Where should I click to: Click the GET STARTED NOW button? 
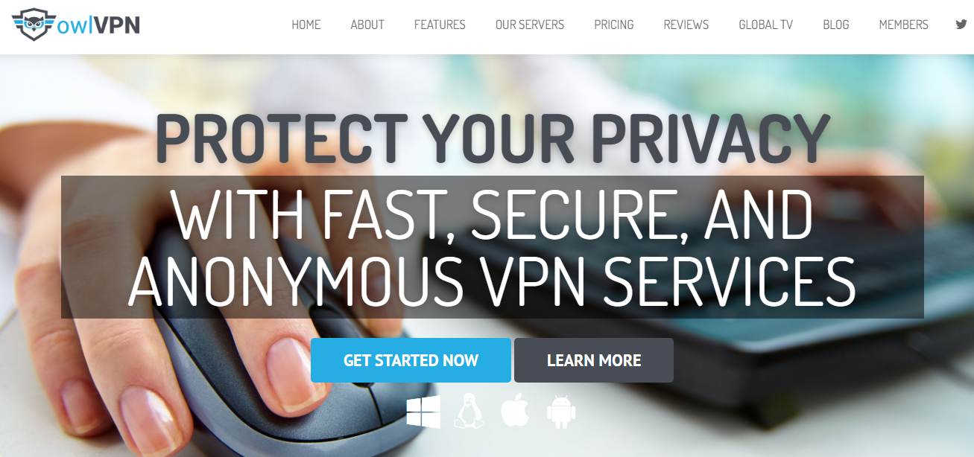411,360
